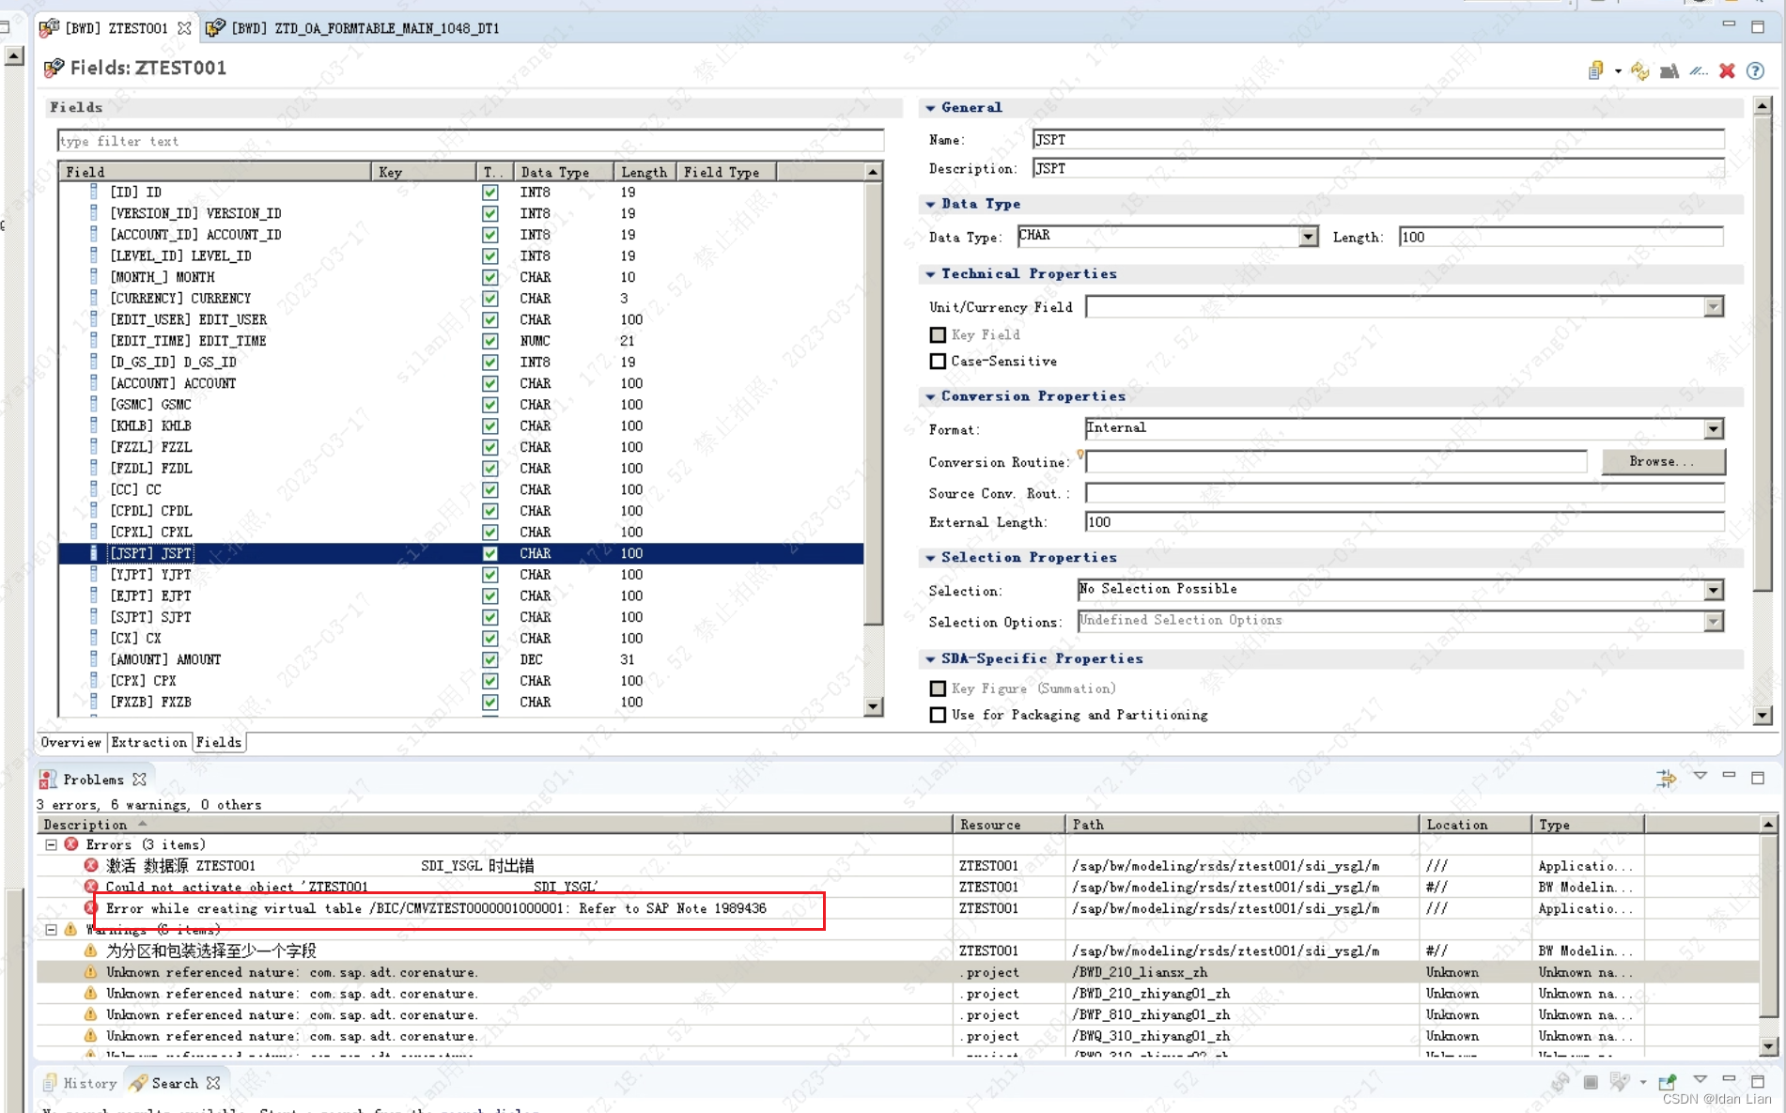
Task: Click the Browse button for Conversion Routine
Action: 1662,461
